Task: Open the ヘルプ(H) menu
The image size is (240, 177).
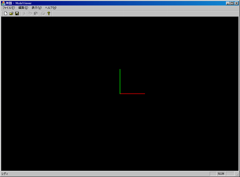Action: tap(51, 8)
